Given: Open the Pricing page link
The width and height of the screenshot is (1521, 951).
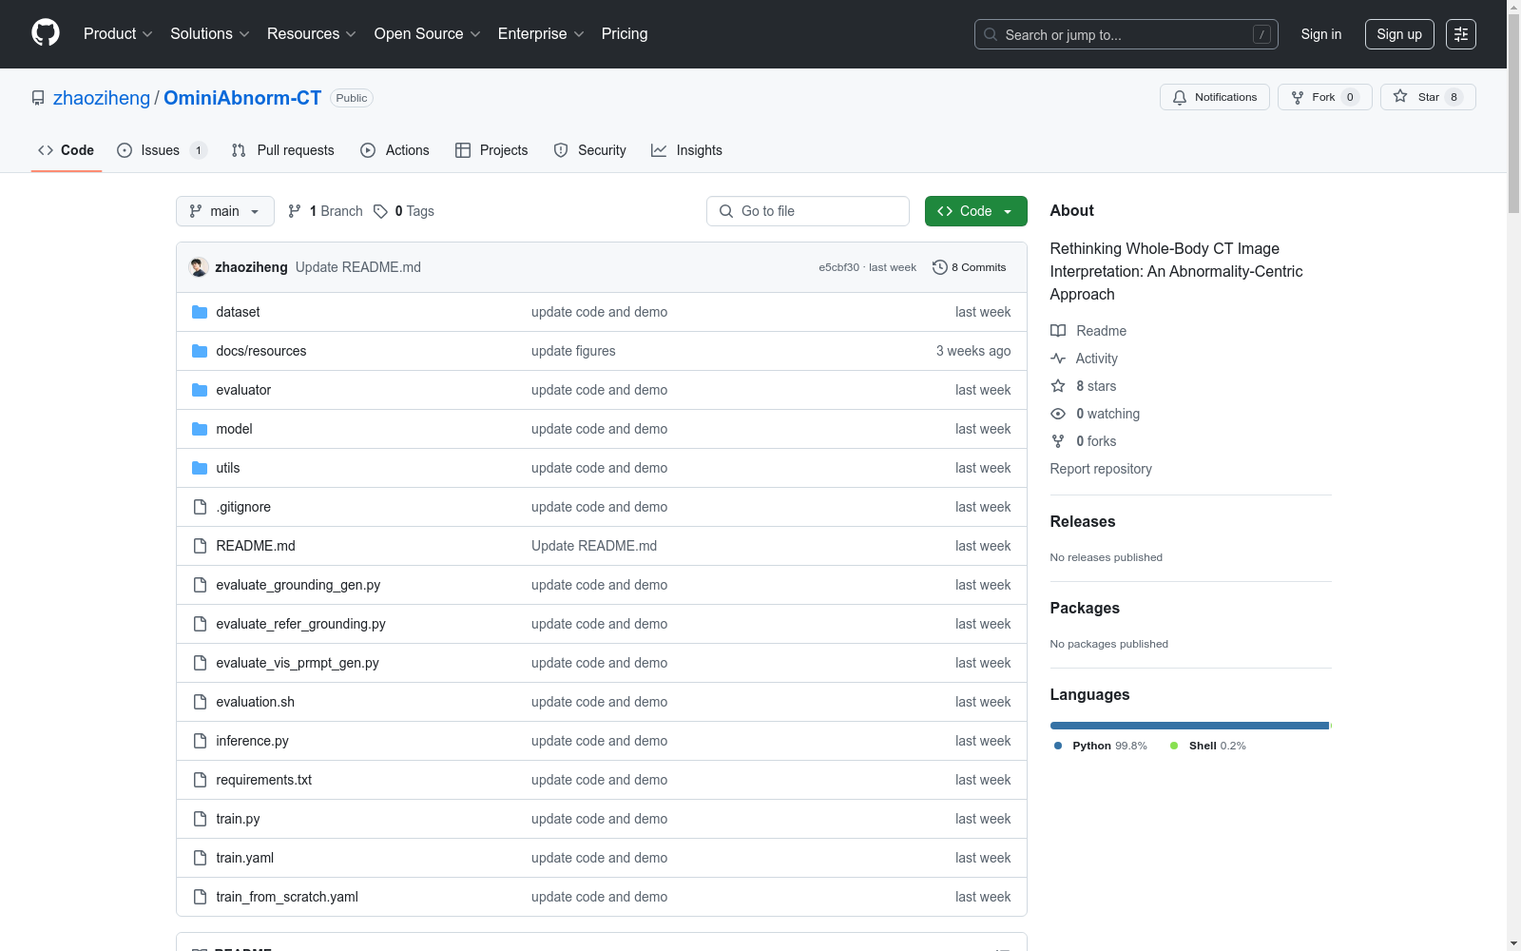Looking at the screenshot, I should point(625,34).
